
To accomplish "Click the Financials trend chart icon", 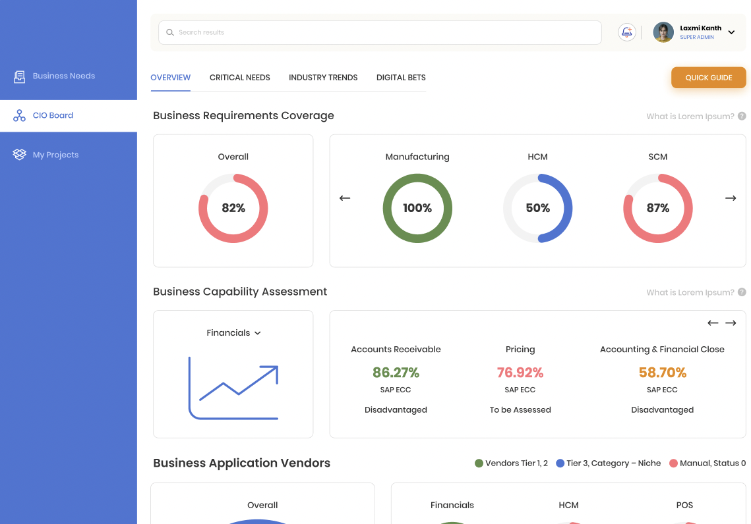I will tap(233, 388).
